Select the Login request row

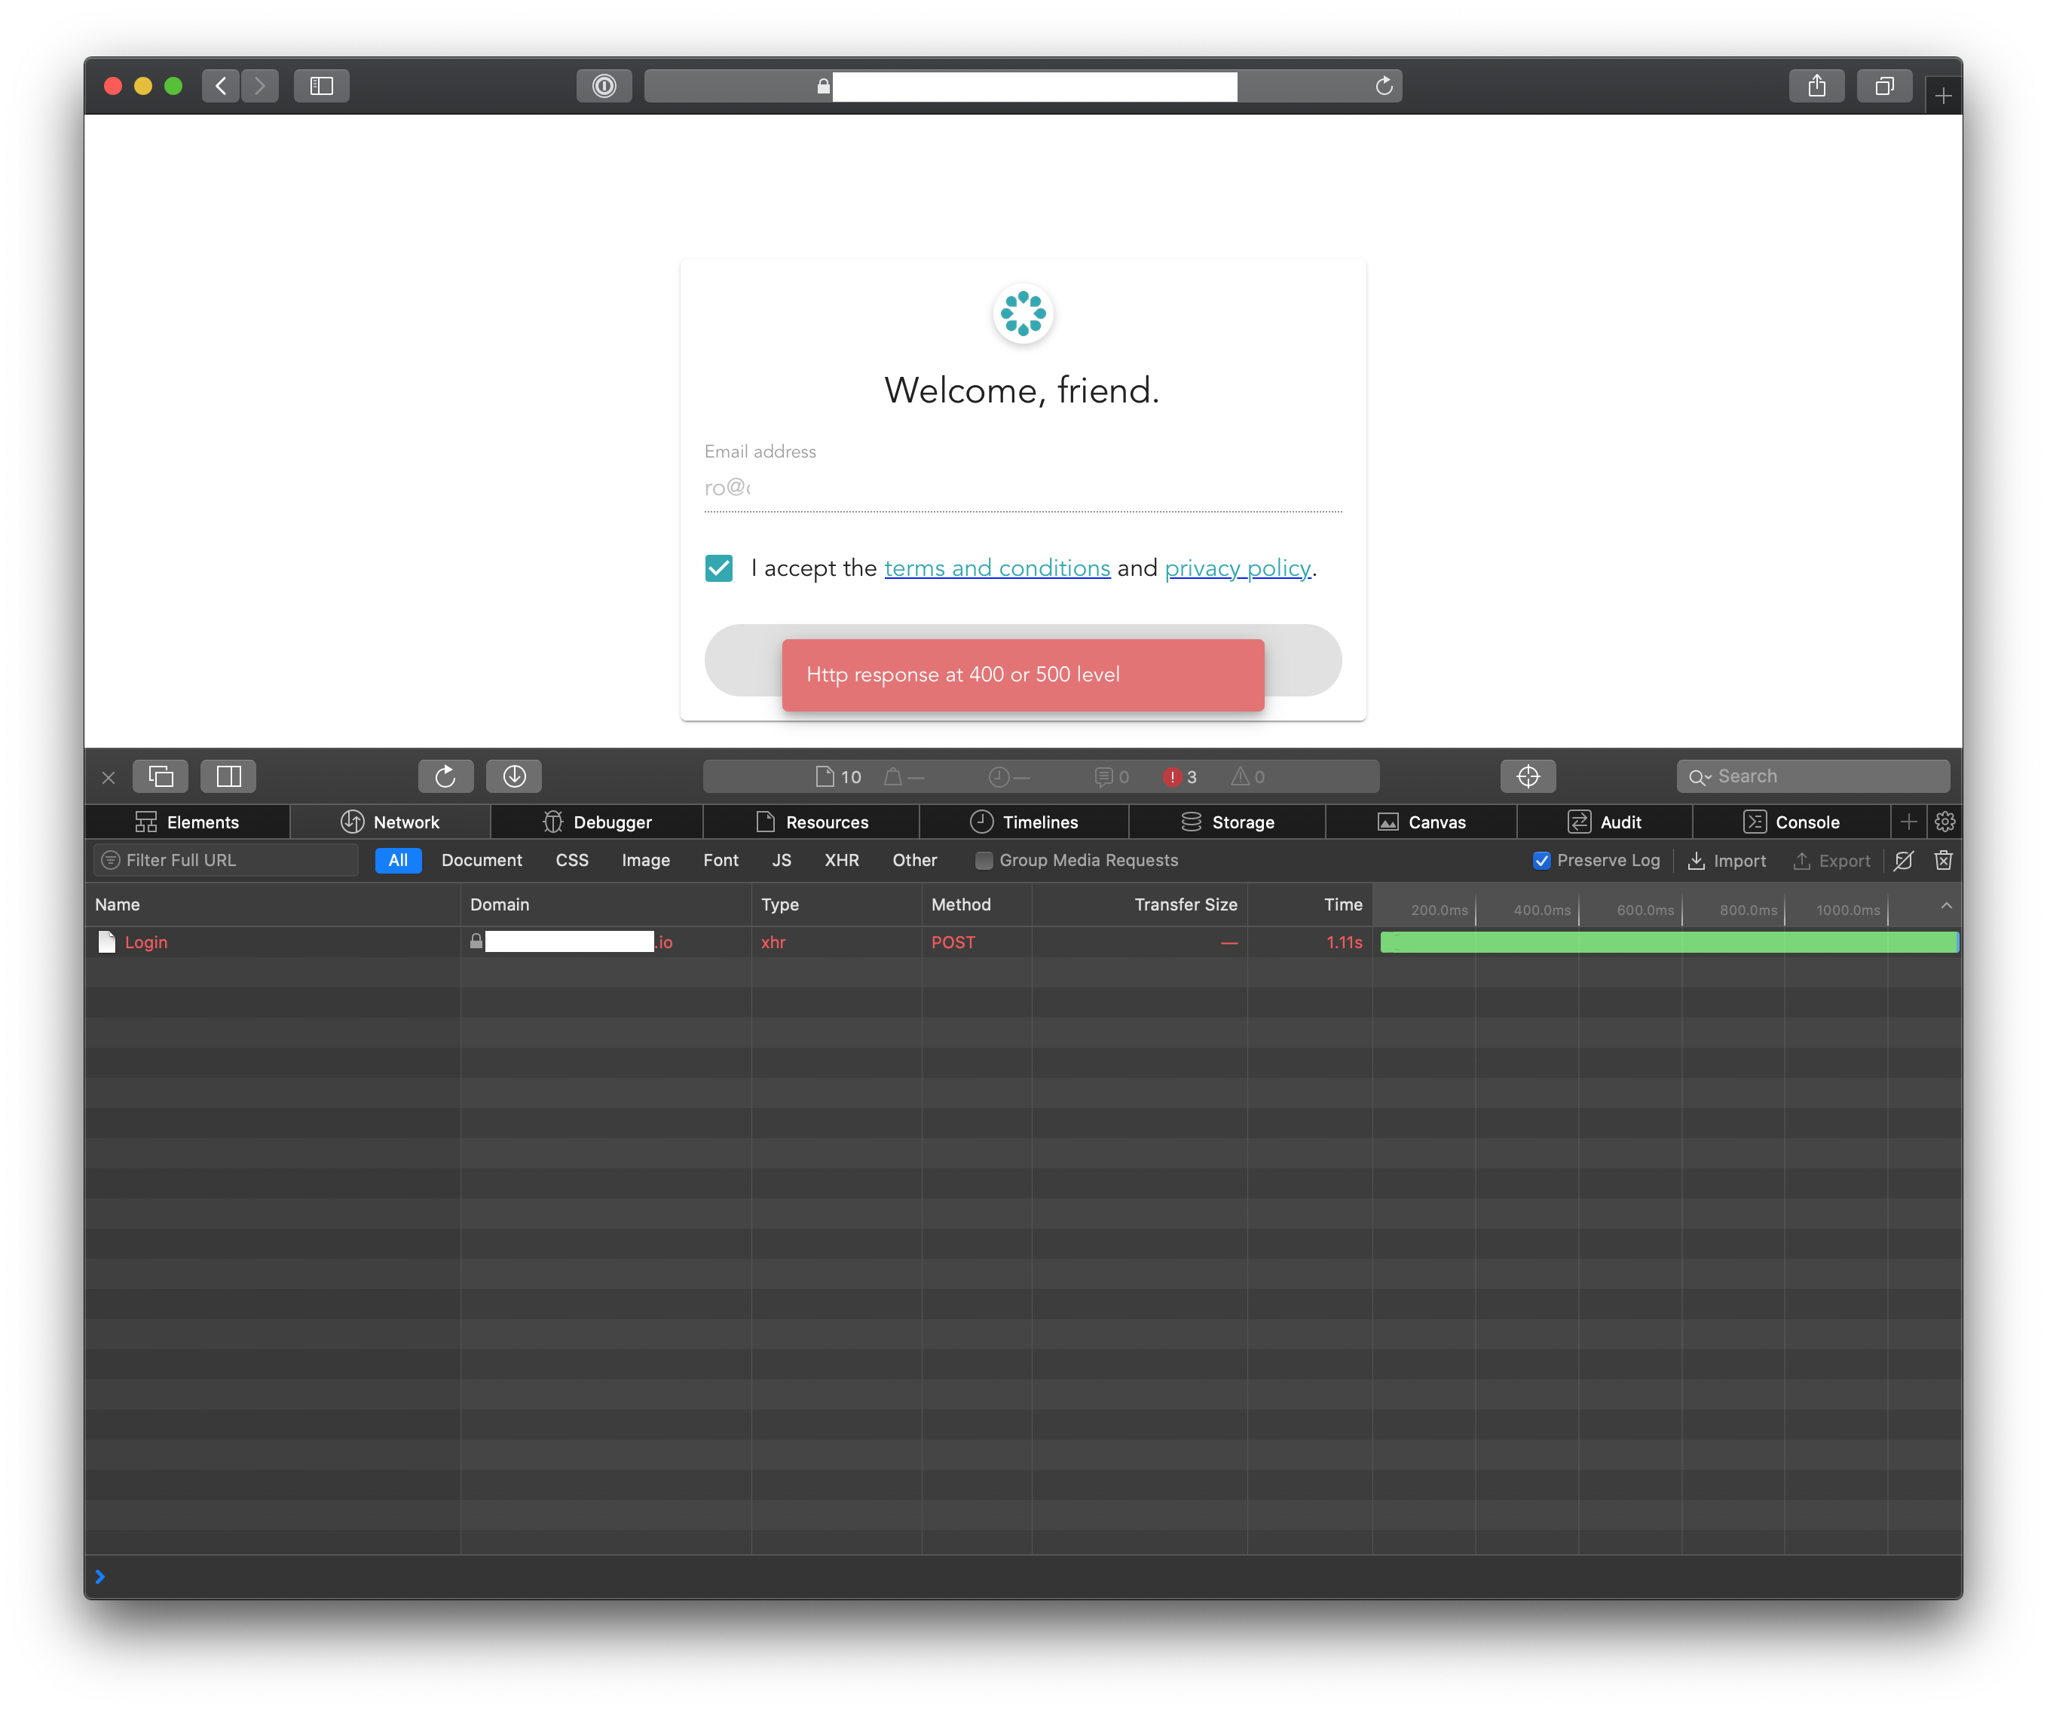146,941
